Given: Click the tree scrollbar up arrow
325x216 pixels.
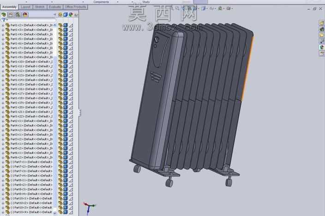Looking at the screenshot, I should [55, 25].
